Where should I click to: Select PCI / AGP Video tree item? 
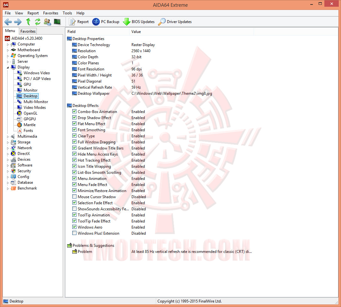point(37,78)
